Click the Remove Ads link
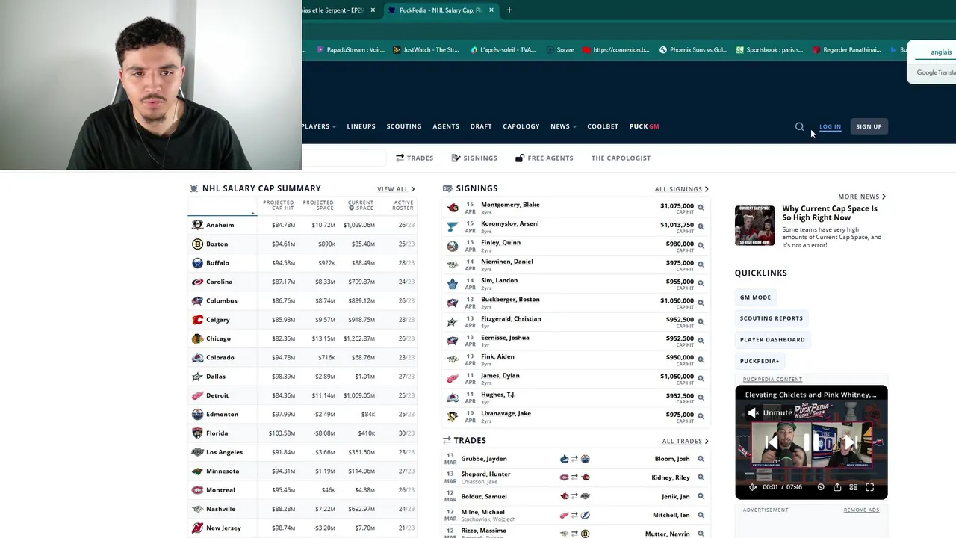 pos(861,510)
